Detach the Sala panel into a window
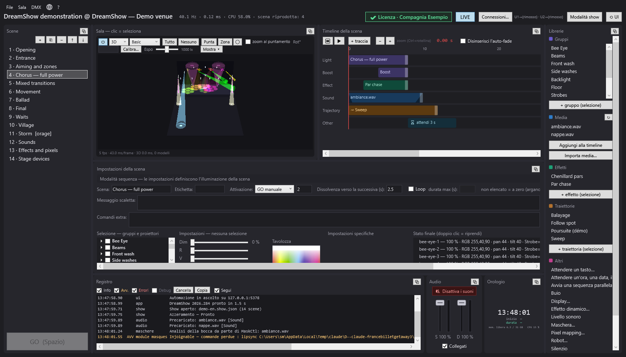The image size is (626, 357). point(310,31)
